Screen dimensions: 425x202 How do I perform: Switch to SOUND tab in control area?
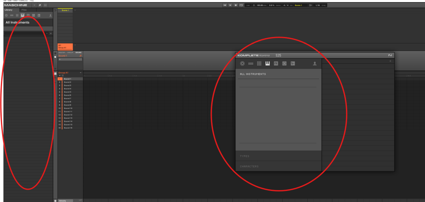coord(78,52)
